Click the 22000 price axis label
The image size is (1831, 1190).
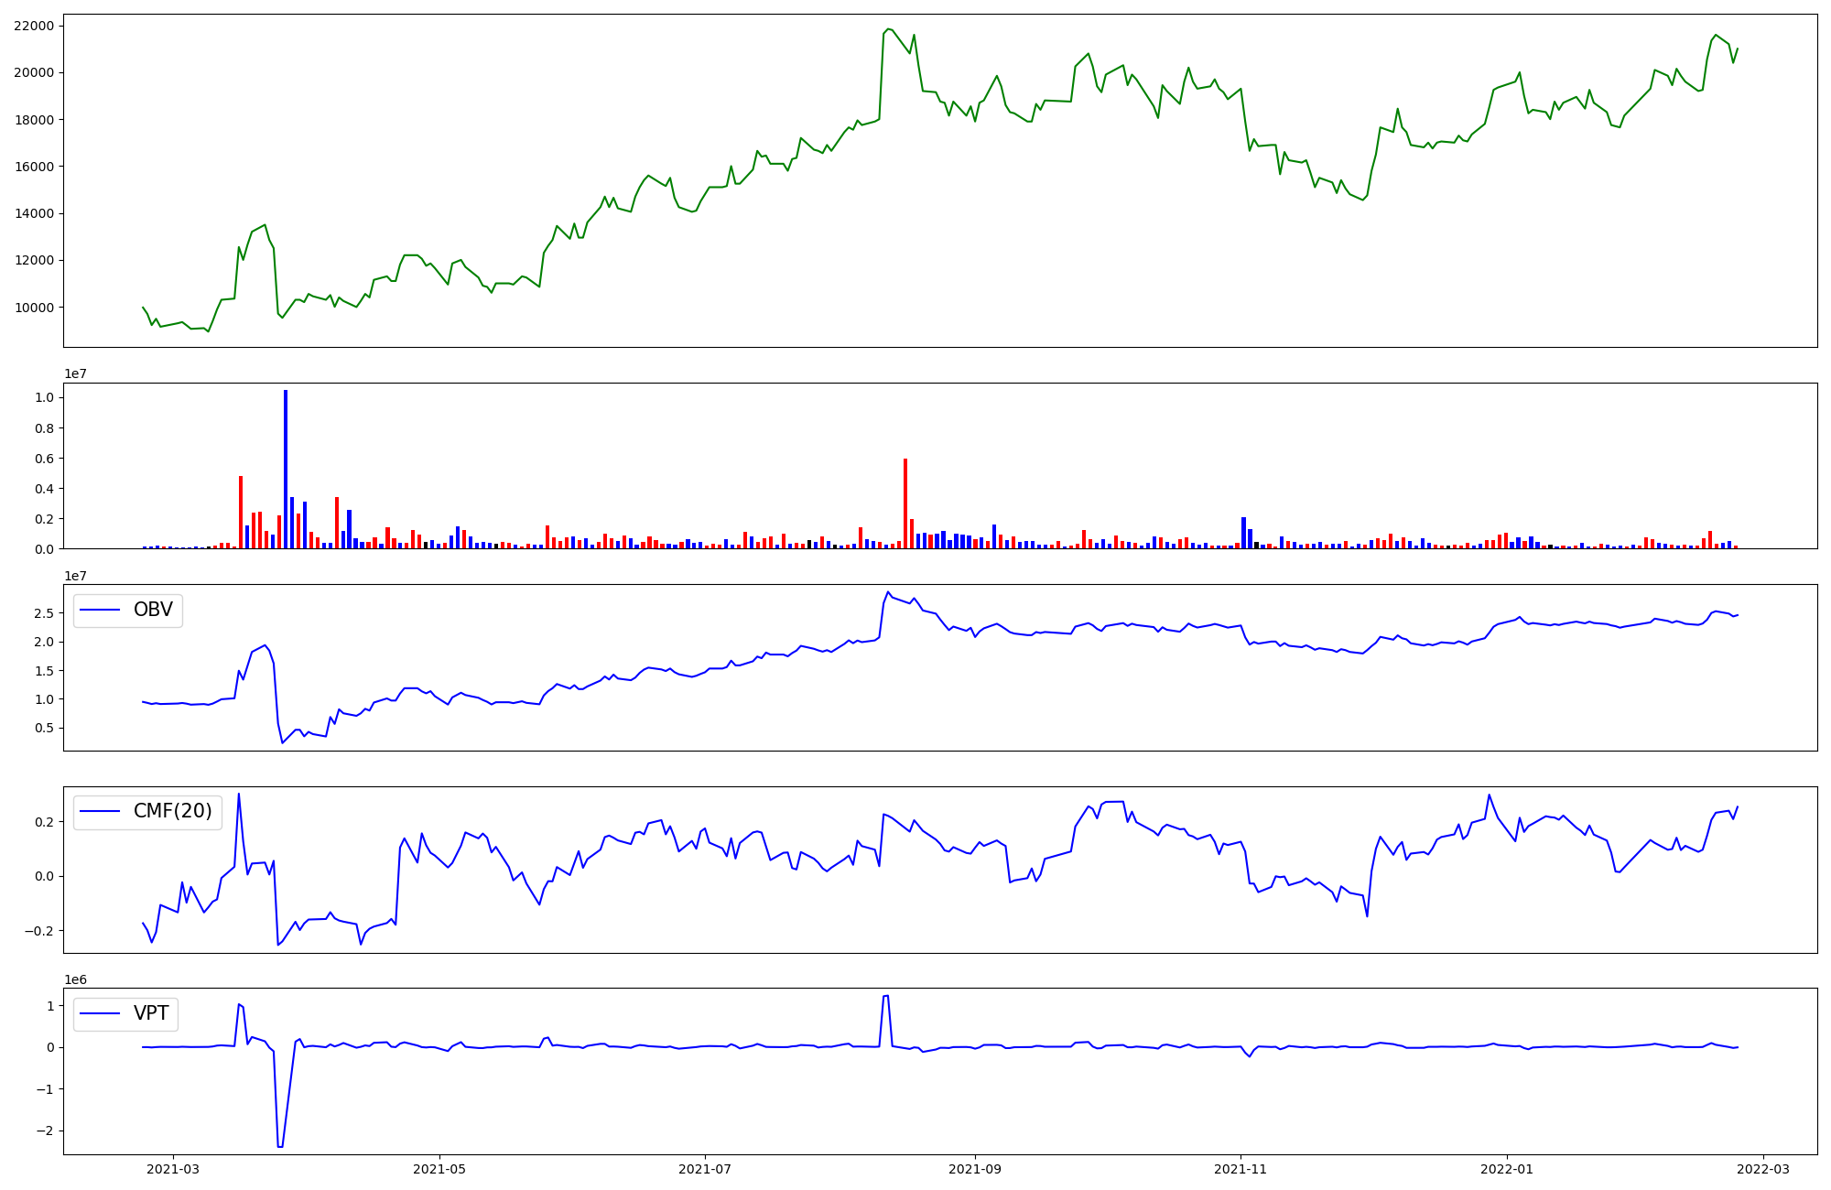pos(33,26)
